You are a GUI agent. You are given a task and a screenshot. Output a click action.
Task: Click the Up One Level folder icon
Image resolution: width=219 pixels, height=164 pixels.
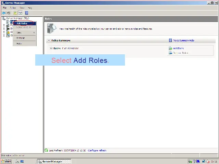pos(15,13)
